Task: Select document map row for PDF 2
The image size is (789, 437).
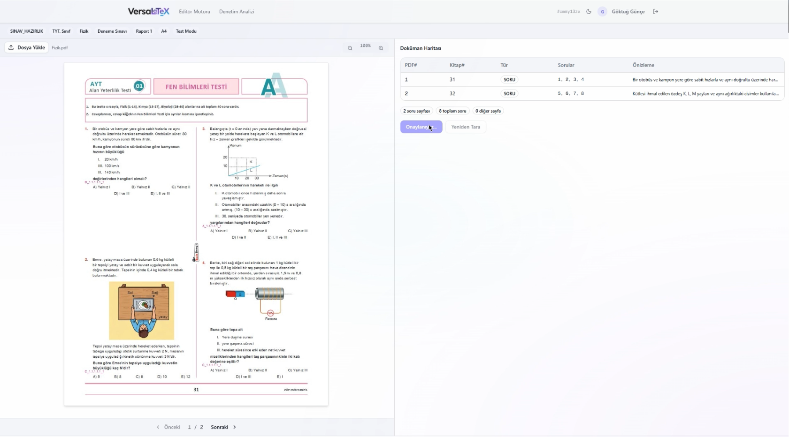Action: point(591,94)
